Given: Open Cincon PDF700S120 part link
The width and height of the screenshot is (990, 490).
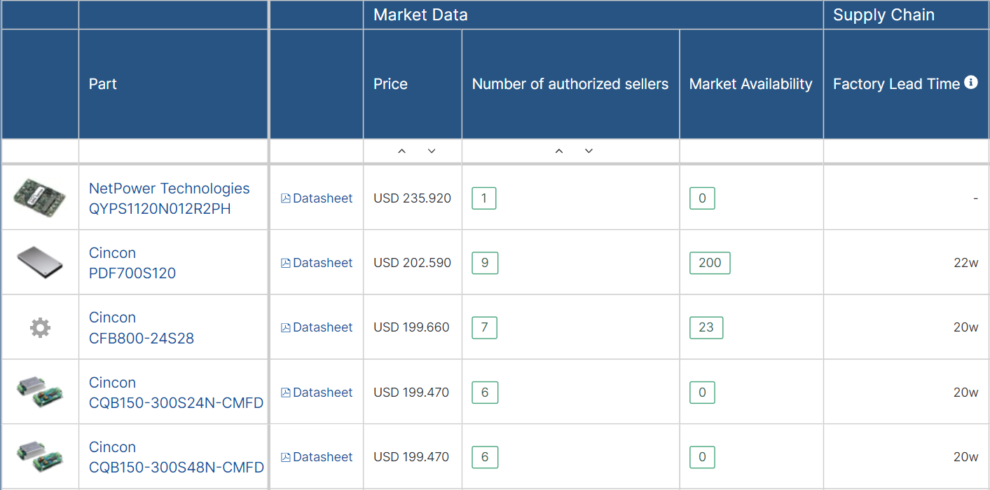Looking at the screenshot, I should coord(132,263).
